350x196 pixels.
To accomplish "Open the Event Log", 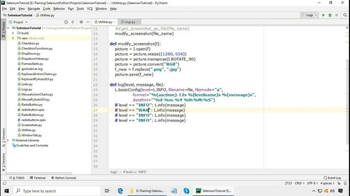I will coord(332,178).
